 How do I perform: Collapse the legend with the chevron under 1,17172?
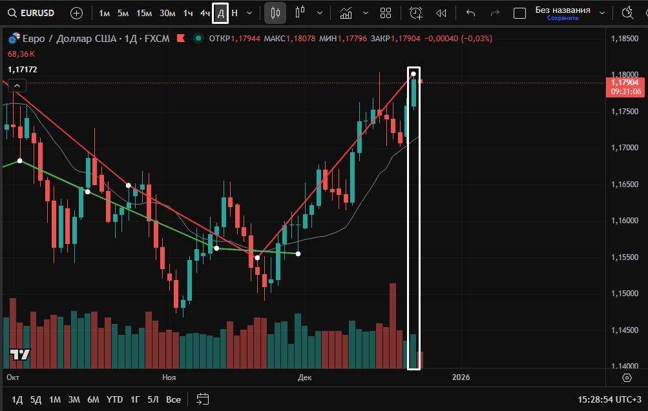coord(17,85)
